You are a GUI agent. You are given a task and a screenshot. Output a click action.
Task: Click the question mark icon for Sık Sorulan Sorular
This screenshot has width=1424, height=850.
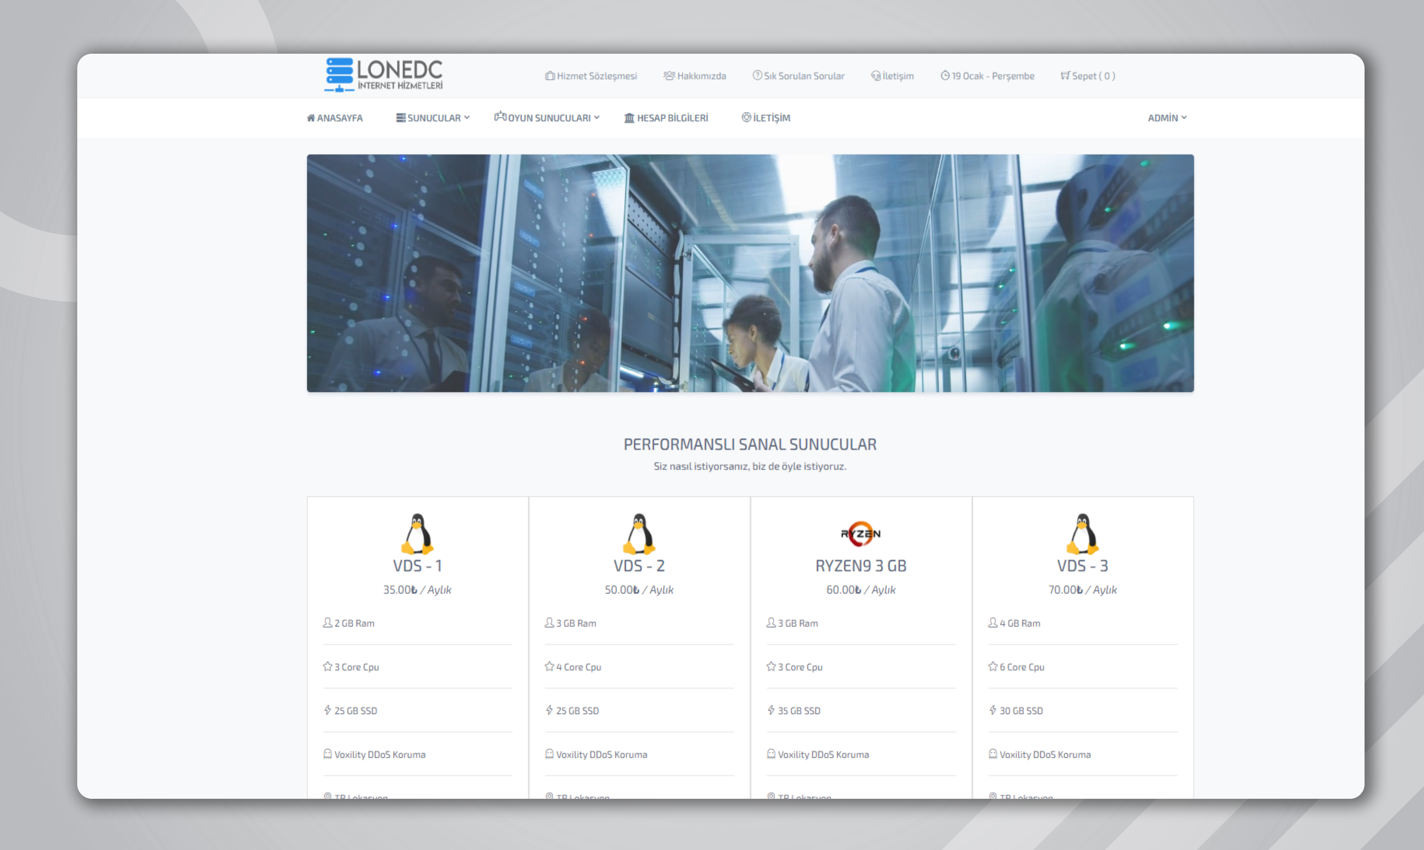[x=757, y=76]
